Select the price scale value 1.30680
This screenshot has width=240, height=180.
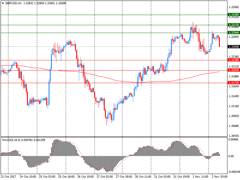pos(234,126)
